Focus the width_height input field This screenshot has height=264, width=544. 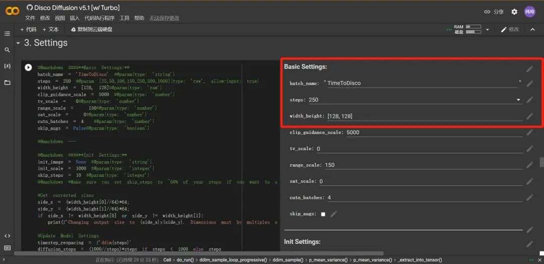tap(425, 116)
